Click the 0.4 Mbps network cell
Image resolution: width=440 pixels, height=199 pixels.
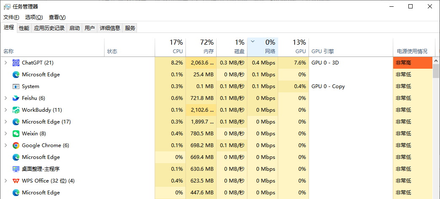point(263,63)
